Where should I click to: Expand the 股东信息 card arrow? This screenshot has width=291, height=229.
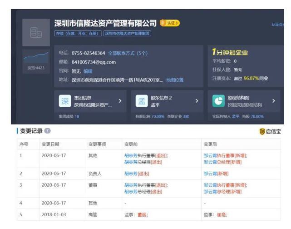coord(196,99)
